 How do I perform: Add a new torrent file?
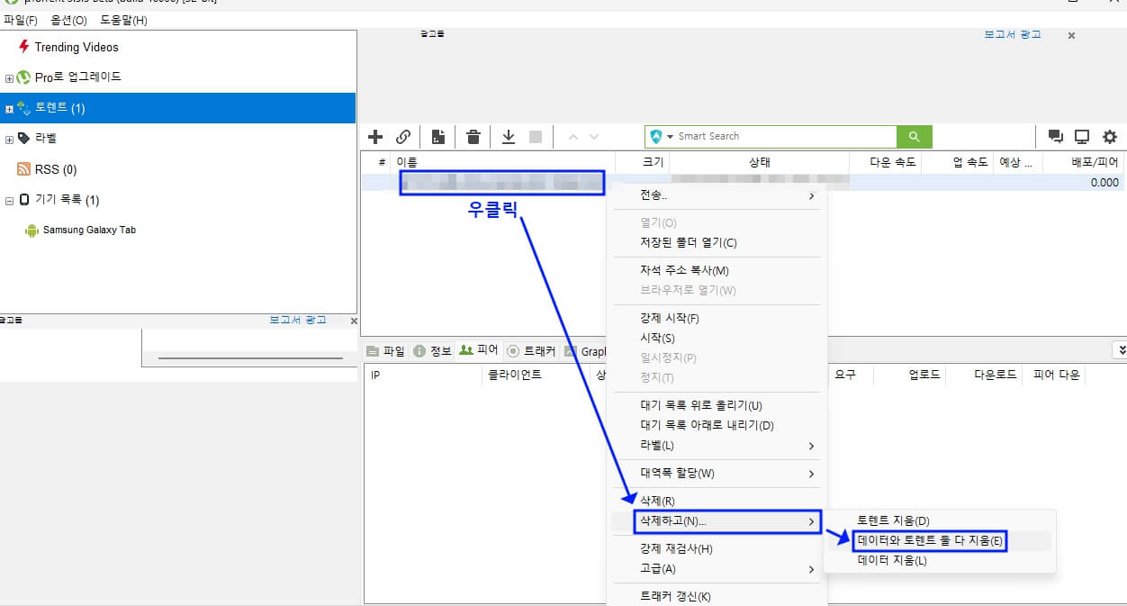[374, 137]
